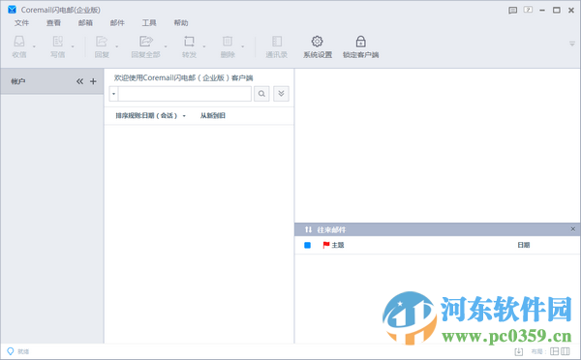
Task: Click the 回复 reply icon
Action: [102, 41]
